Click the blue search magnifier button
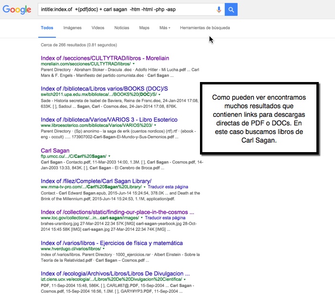 click(x=231, y=10)
